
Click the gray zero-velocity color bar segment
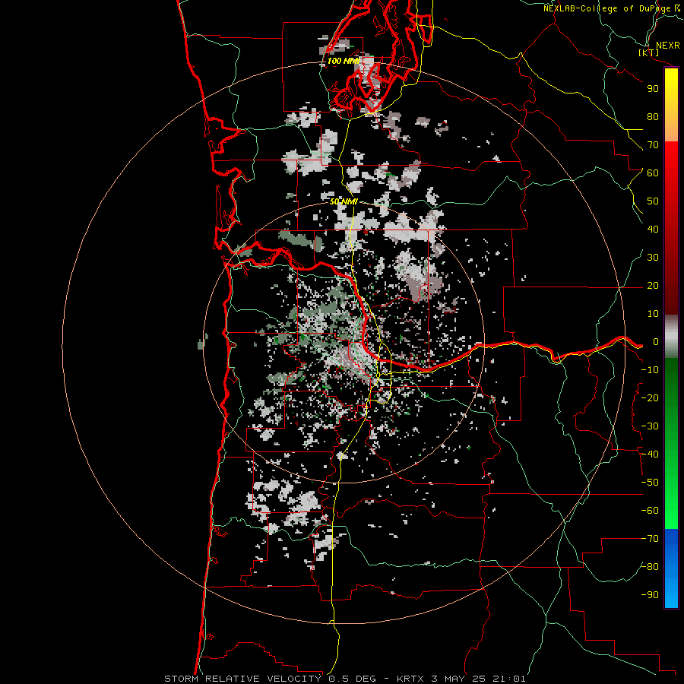[x=671, y=337]
